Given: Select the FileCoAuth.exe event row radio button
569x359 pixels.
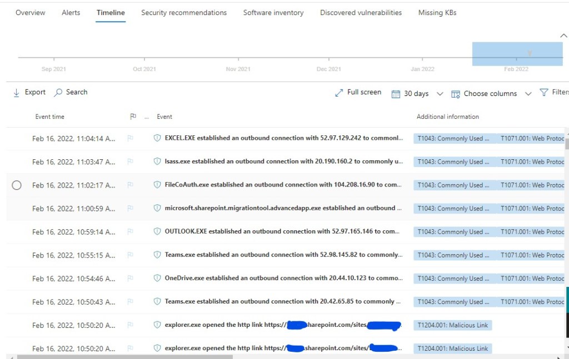Looking at the screenshot, I should (17, 185).
